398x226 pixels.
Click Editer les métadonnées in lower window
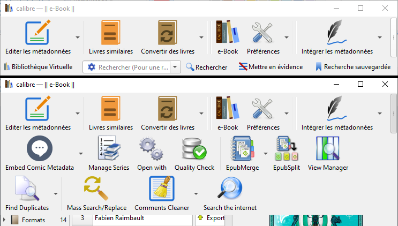coord(38,114)
